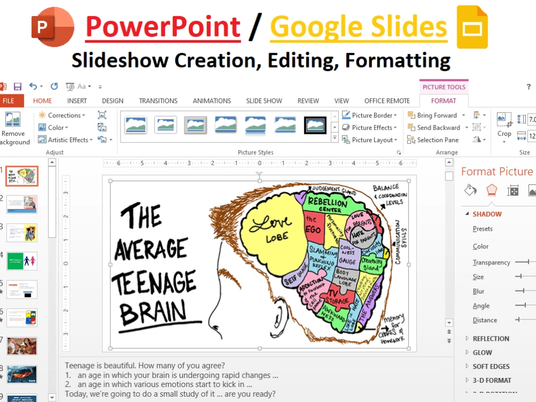Select slide 7 thumbnail in slide panel
Image resolution: width=536 pixels, height=402 pixels.
(22, 346)
